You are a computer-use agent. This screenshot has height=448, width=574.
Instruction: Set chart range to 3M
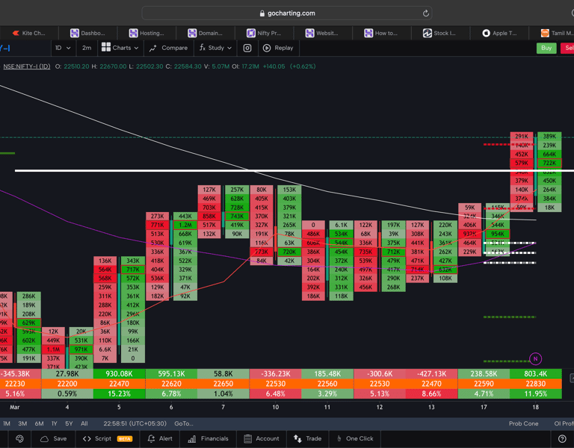point(22,423)
